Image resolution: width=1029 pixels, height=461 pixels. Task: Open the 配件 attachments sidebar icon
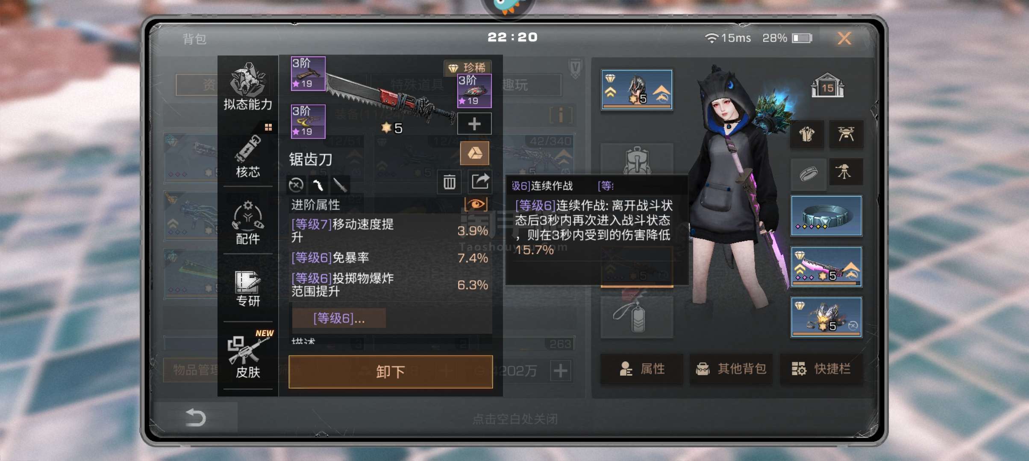pyautogui.click(x=247, y=222)
